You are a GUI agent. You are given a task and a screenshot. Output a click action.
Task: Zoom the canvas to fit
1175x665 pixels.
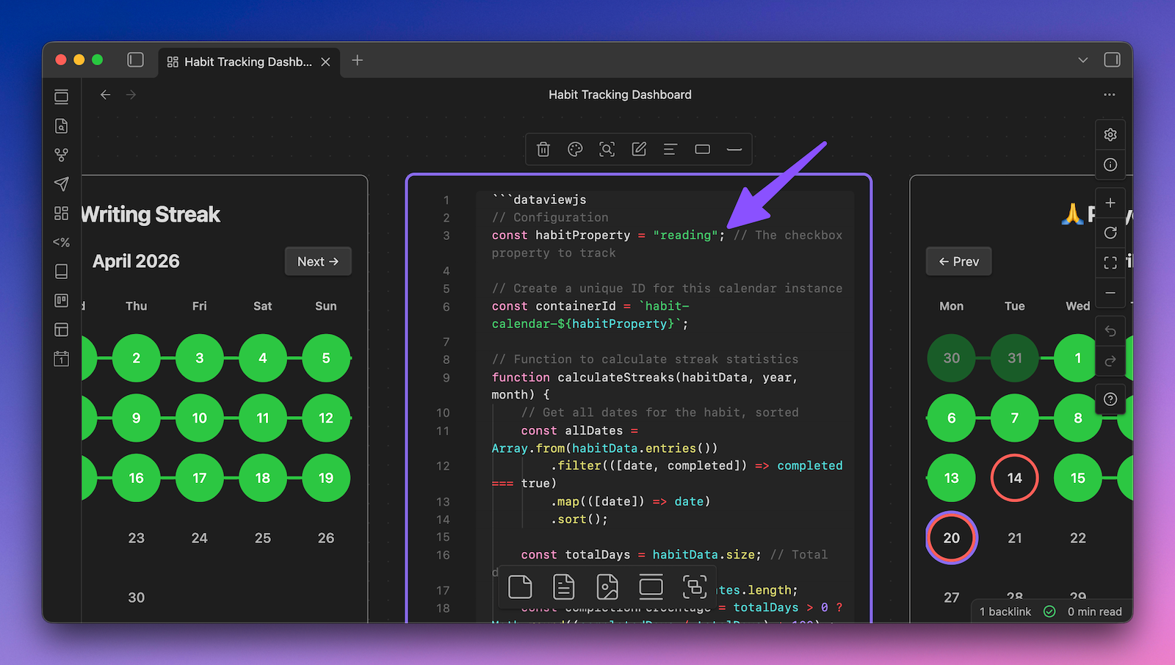(1110, 263)
